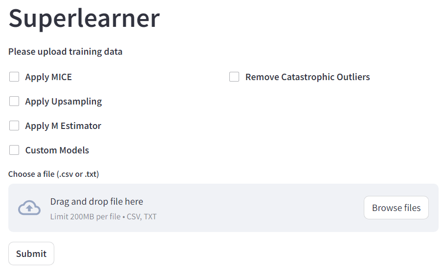The image size is (444, 275).
Task: Click the "Drag and drop file here" text
Action: coord(97,201)
